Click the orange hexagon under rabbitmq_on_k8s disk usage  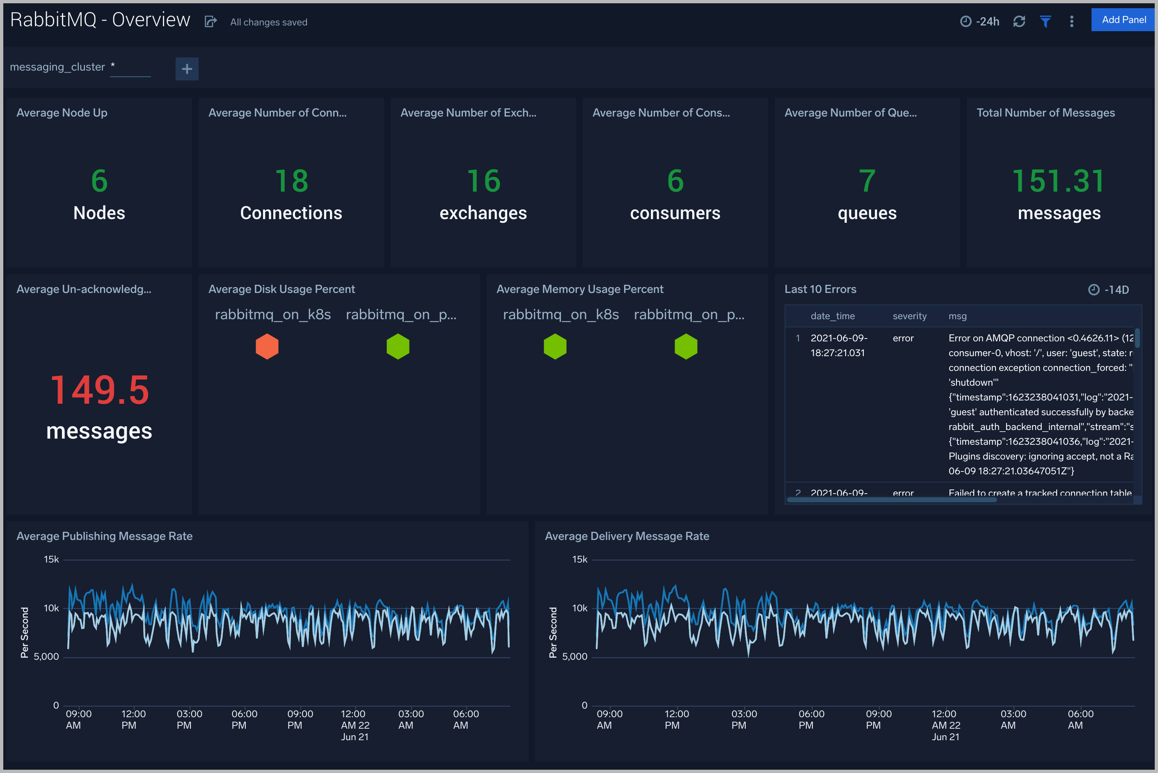point(267,346)
